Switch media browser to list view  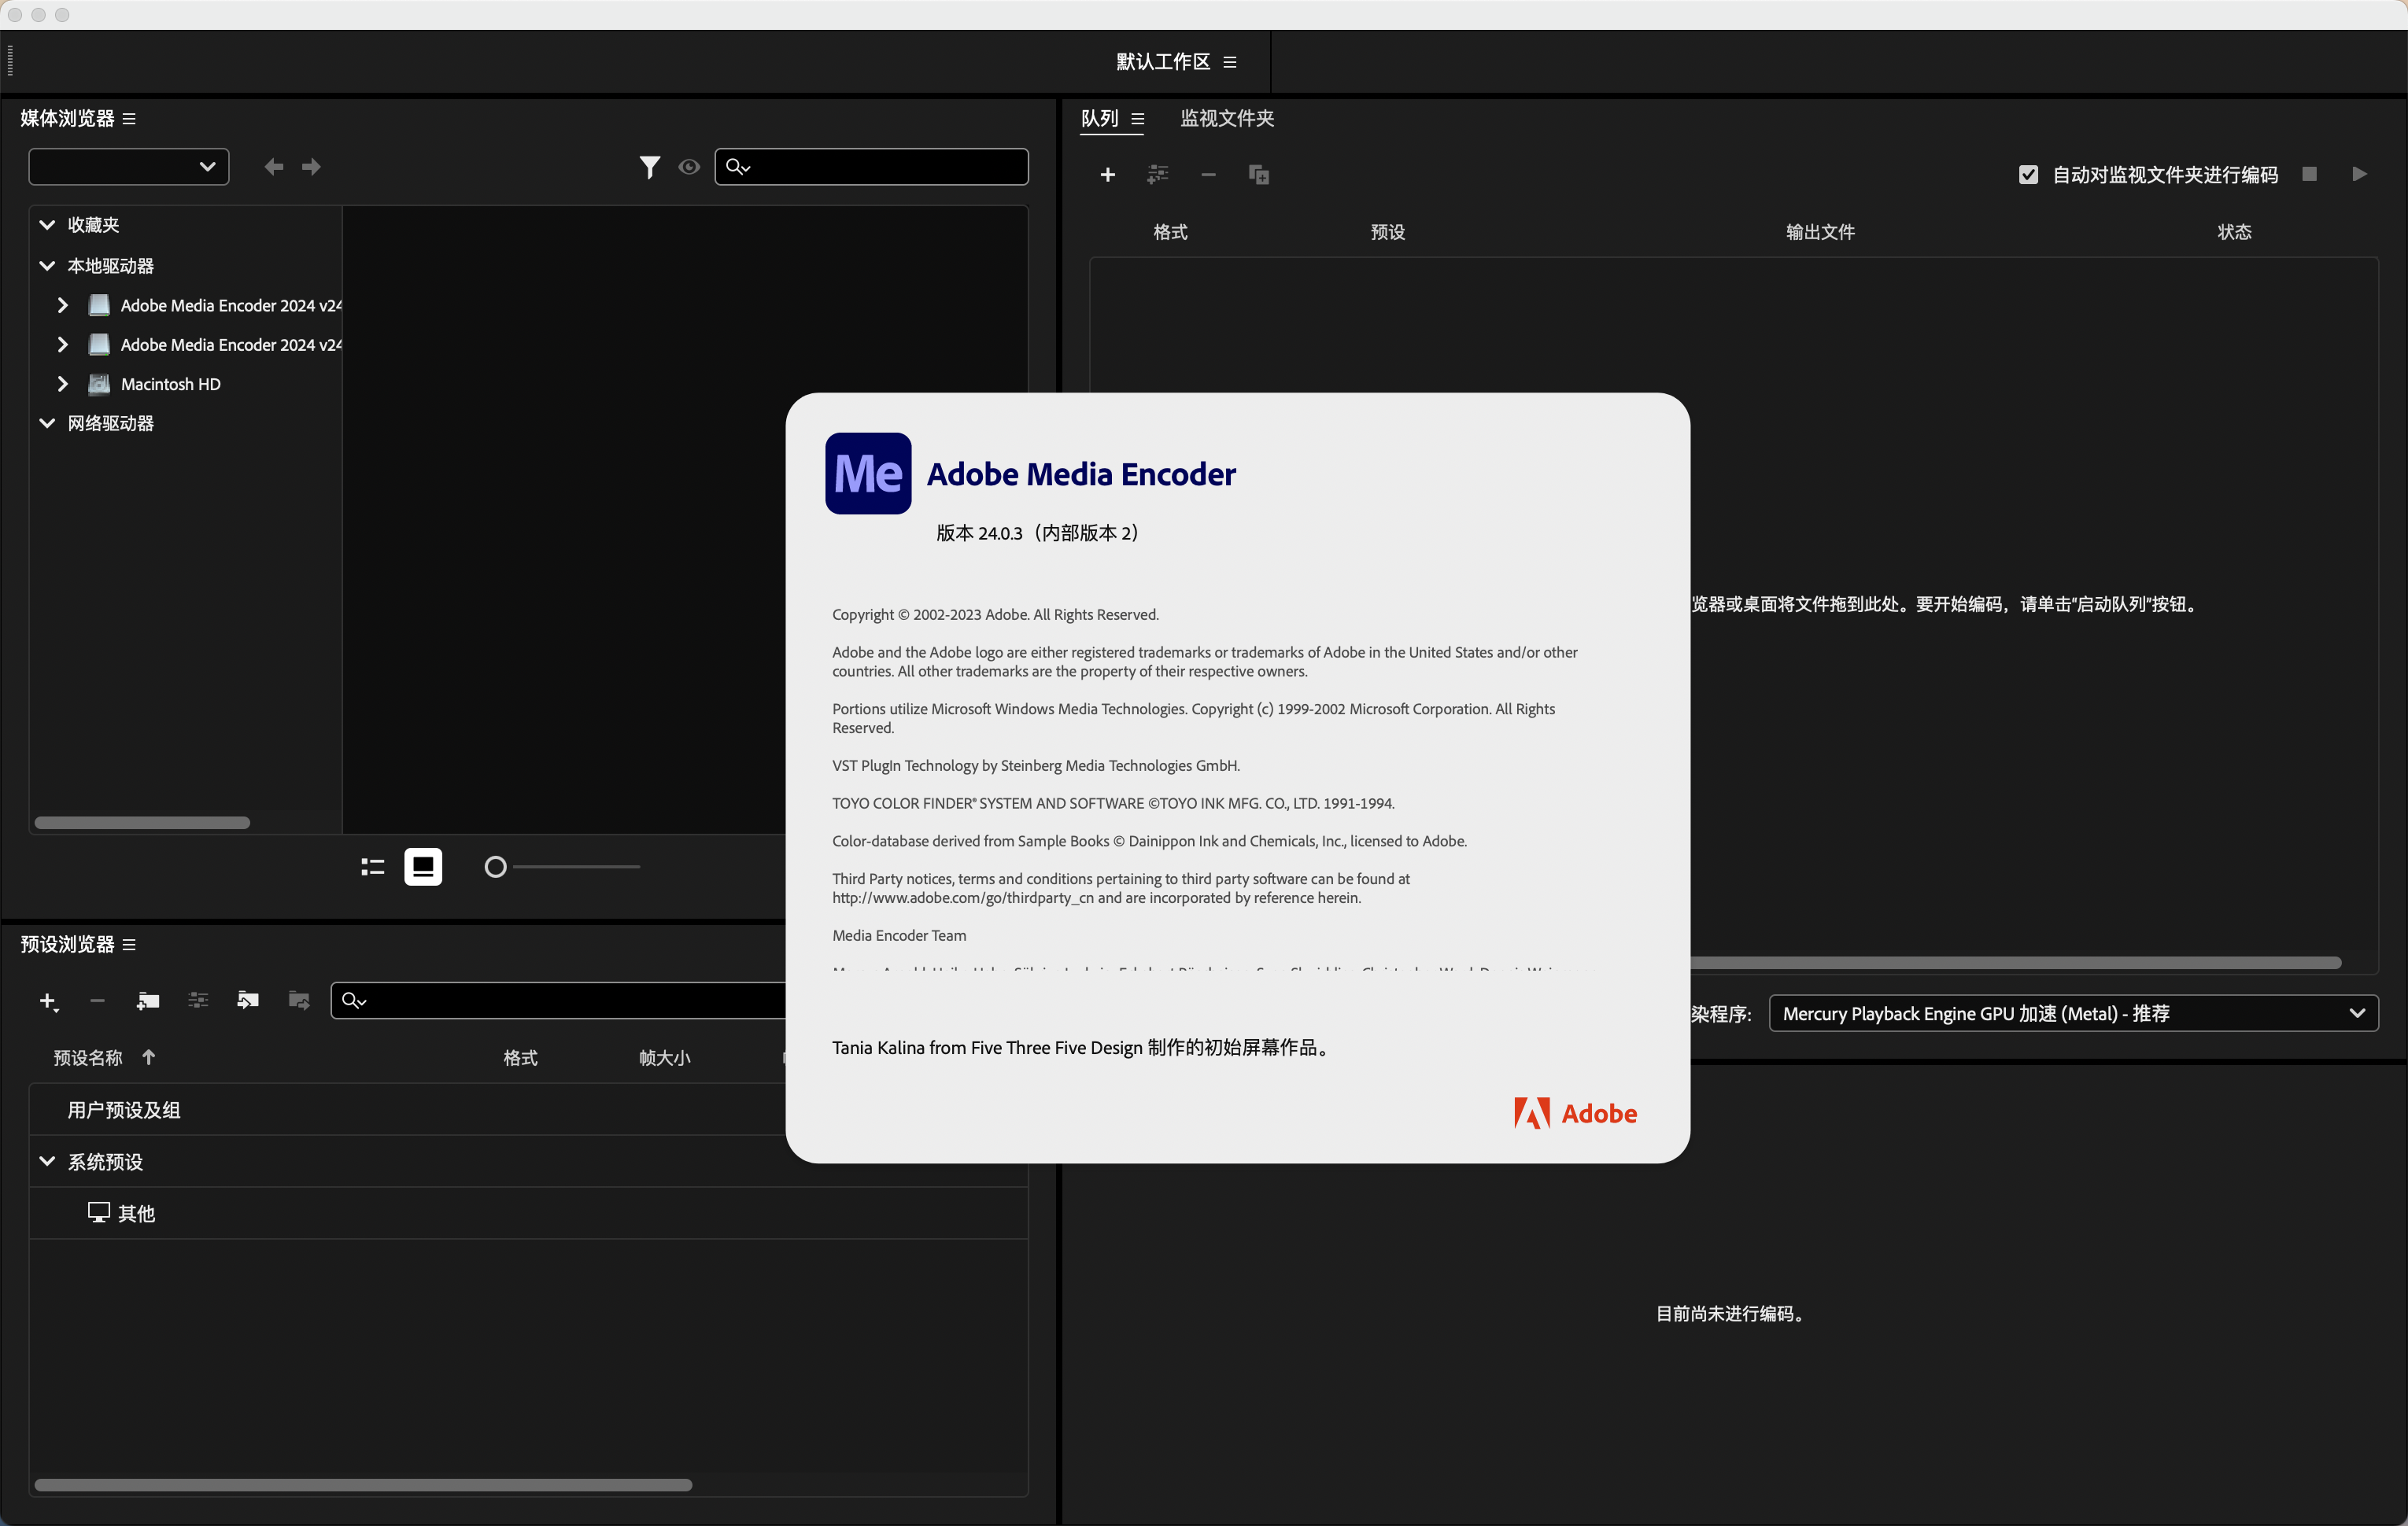[x=372, y=866]
